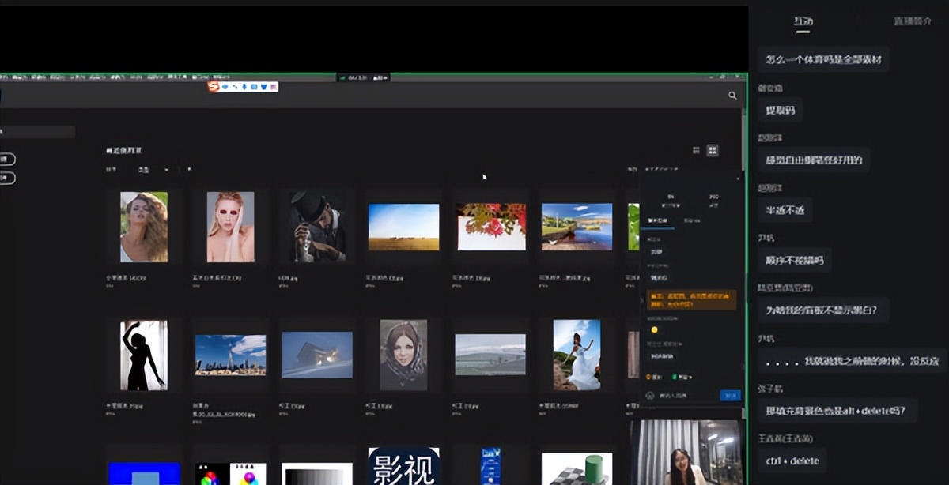Screen dimensions: 949x485
Task: Open the 影视 text image thumbnail
Action: click(403, 467)
